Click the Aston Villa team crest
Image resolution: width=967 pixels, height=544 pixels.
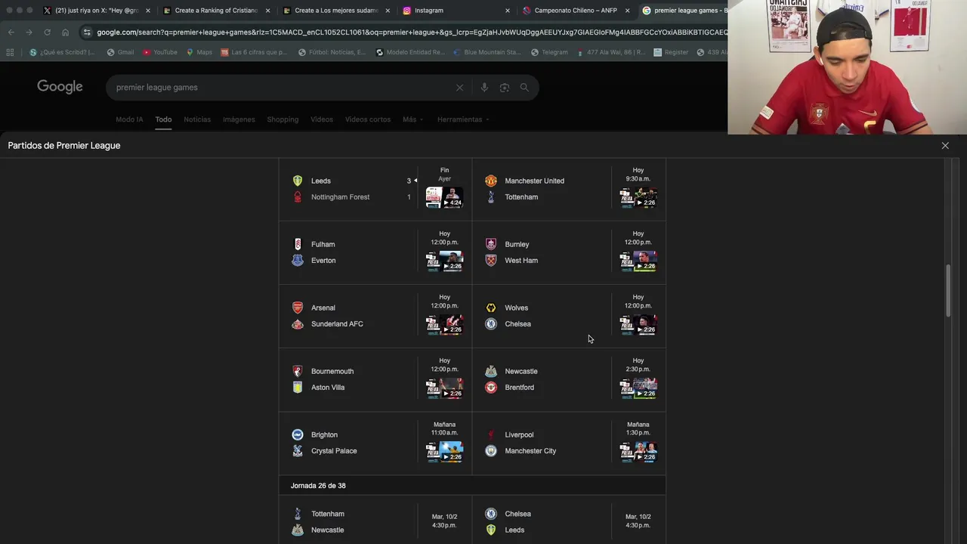click(298, 388)
